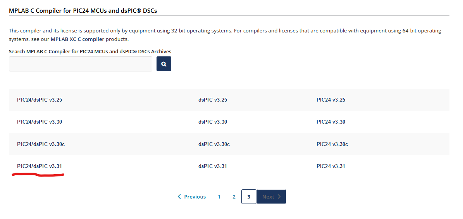Download PIC24/dsPIC v3.25
463x219 pixels.
coord(40,100)
